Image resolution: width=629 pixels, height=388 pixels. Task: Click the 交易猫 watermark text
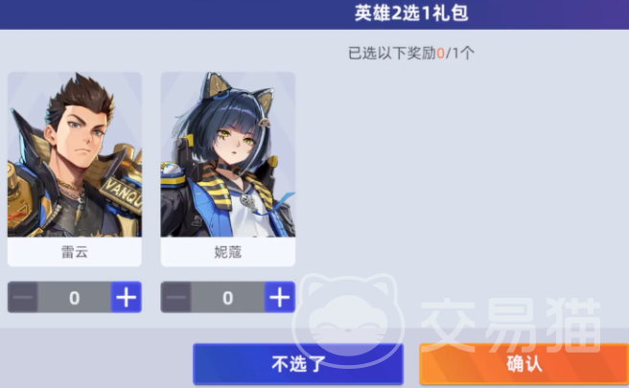(511, 325)
